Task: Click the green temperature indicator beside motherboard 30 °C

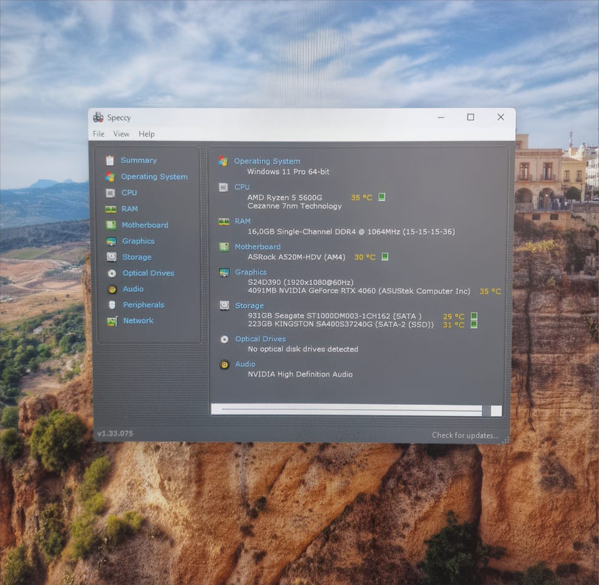Action: tap(385, 256)
